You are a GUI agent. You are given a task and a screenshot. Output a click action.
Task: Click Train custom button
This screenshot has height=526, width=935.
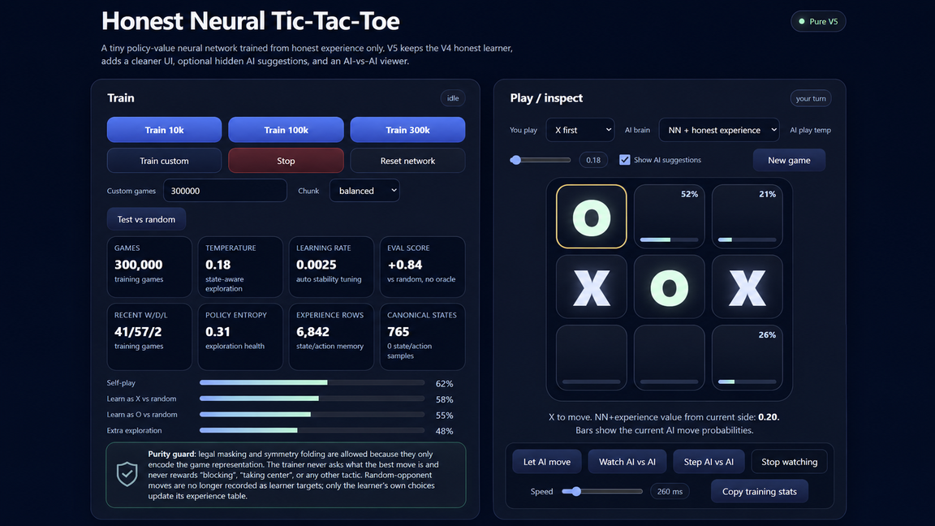coord(164,161)
